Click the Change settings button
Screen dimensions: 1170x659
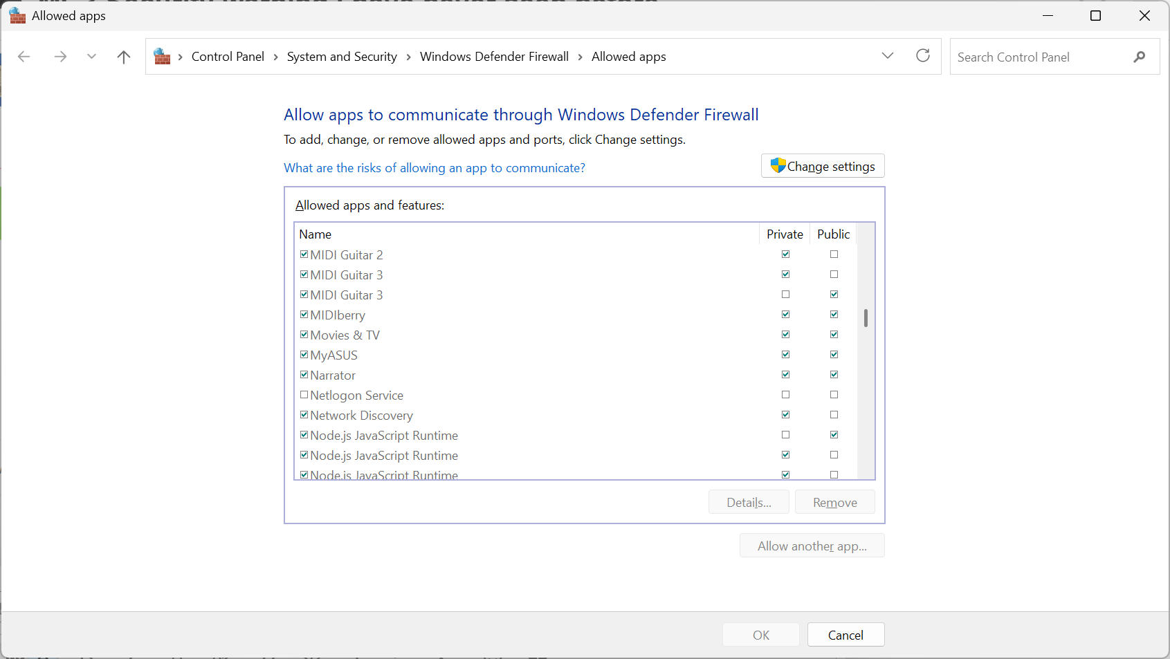click(x=823, y=166)
